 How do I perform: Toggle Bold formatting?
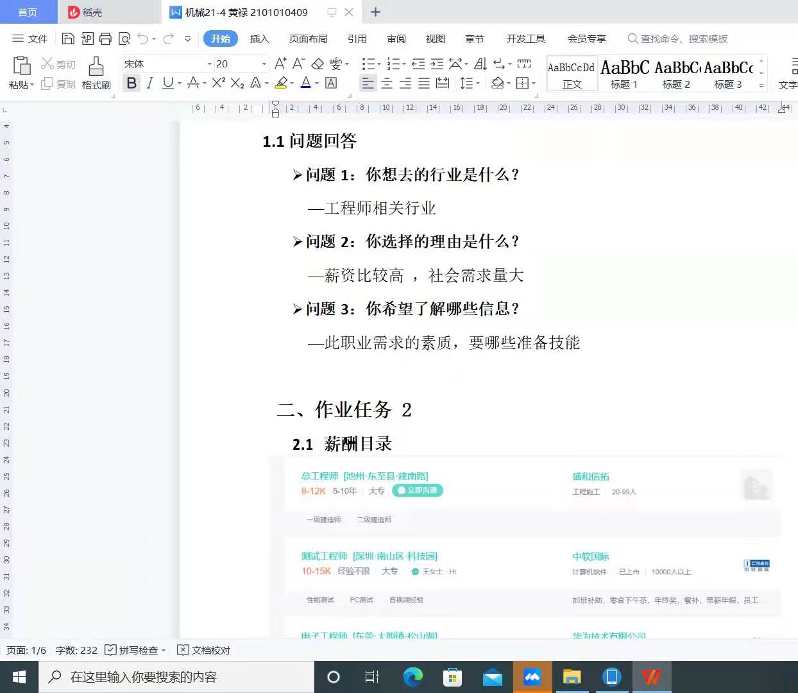(132, 83)
